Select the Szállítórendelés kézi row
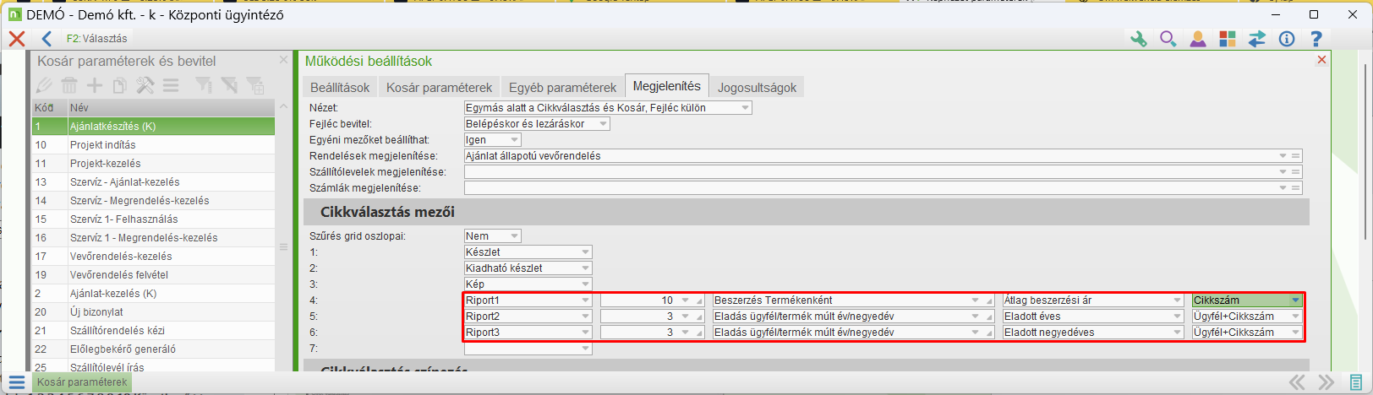The width and height of the screenshot is (1373, 395). 153,331
